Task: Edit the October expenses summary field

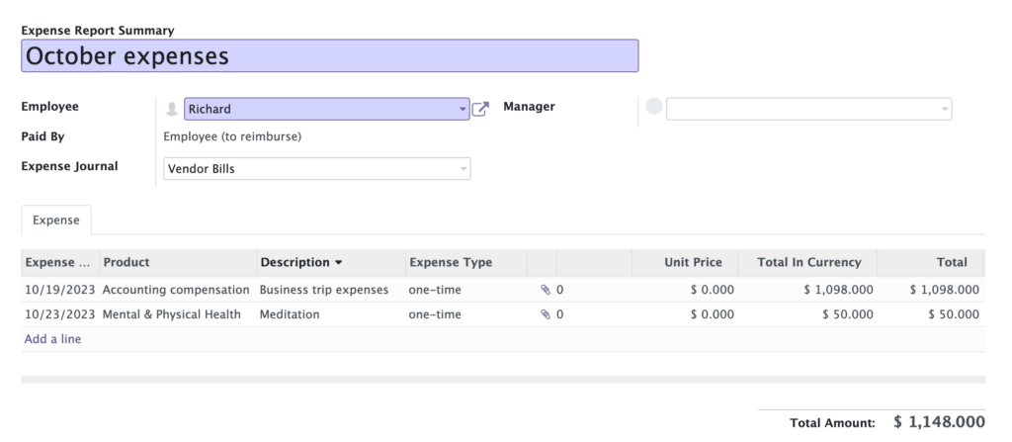Action: (x=330, y=55)
